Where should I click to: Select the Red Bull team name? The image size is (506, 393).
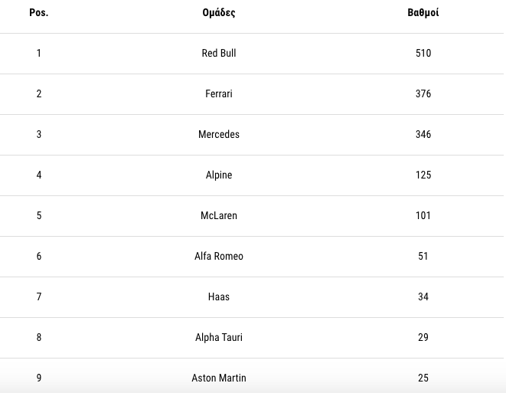(x=219, y=54)
